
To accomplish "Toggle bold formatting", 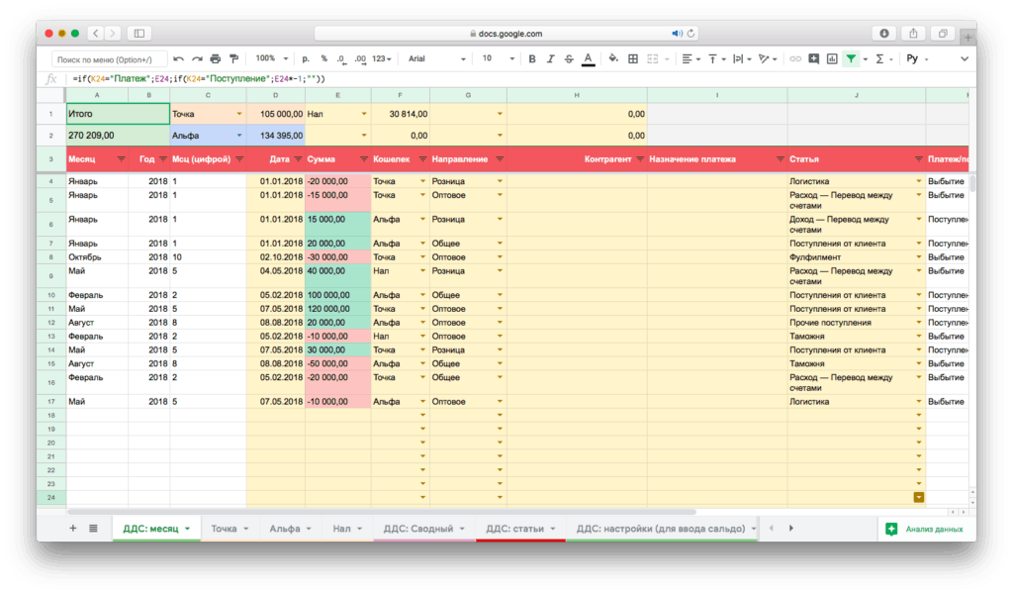I will point(532,59).
